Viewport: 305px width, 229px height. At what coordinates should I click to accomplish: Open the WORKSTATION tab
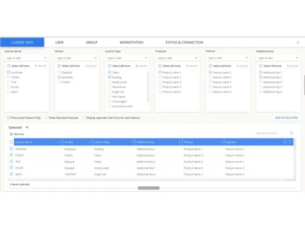pyautogui.click(x=131, y=42)
